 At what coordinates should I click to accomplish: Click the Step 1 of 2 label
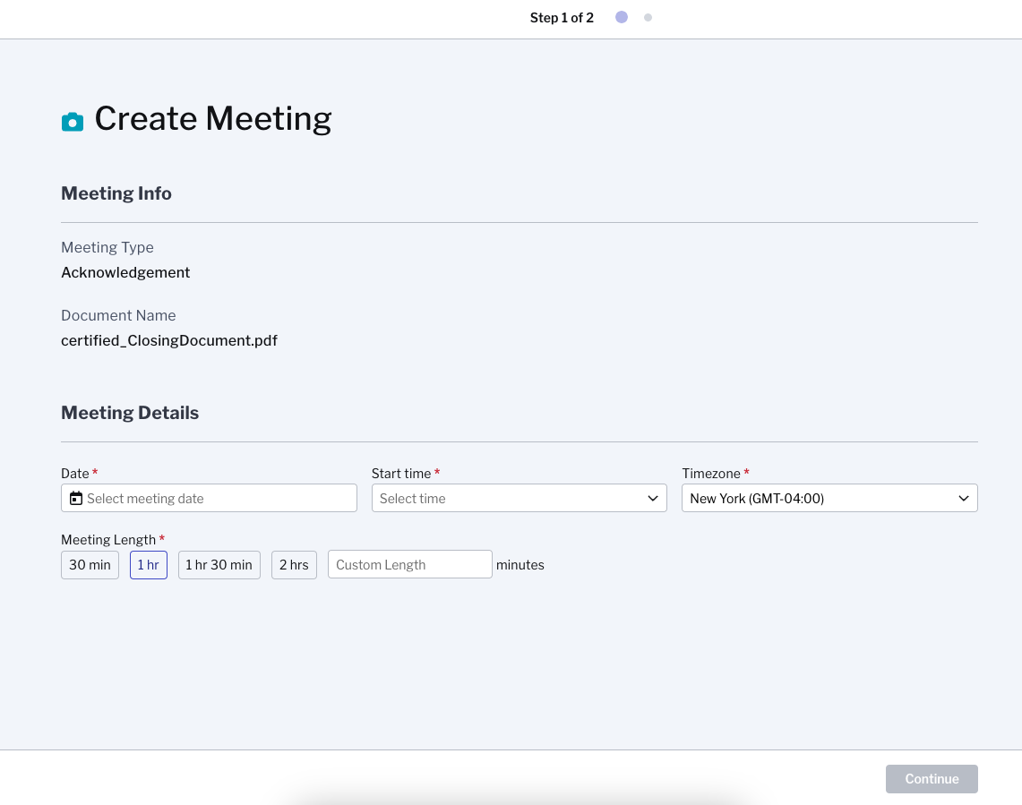coord(562,18)
